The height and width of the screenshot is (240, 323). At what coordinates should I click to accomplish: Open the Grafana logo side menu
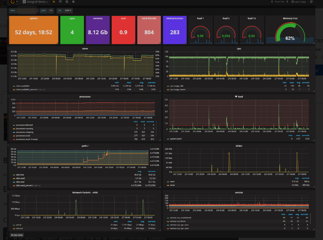pos(13,2)
